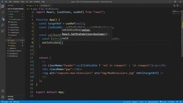Image resolution: width=183 pixels, height=103 pixels.
Task: Click Go Live in status bar
Action: coord(163,102)
